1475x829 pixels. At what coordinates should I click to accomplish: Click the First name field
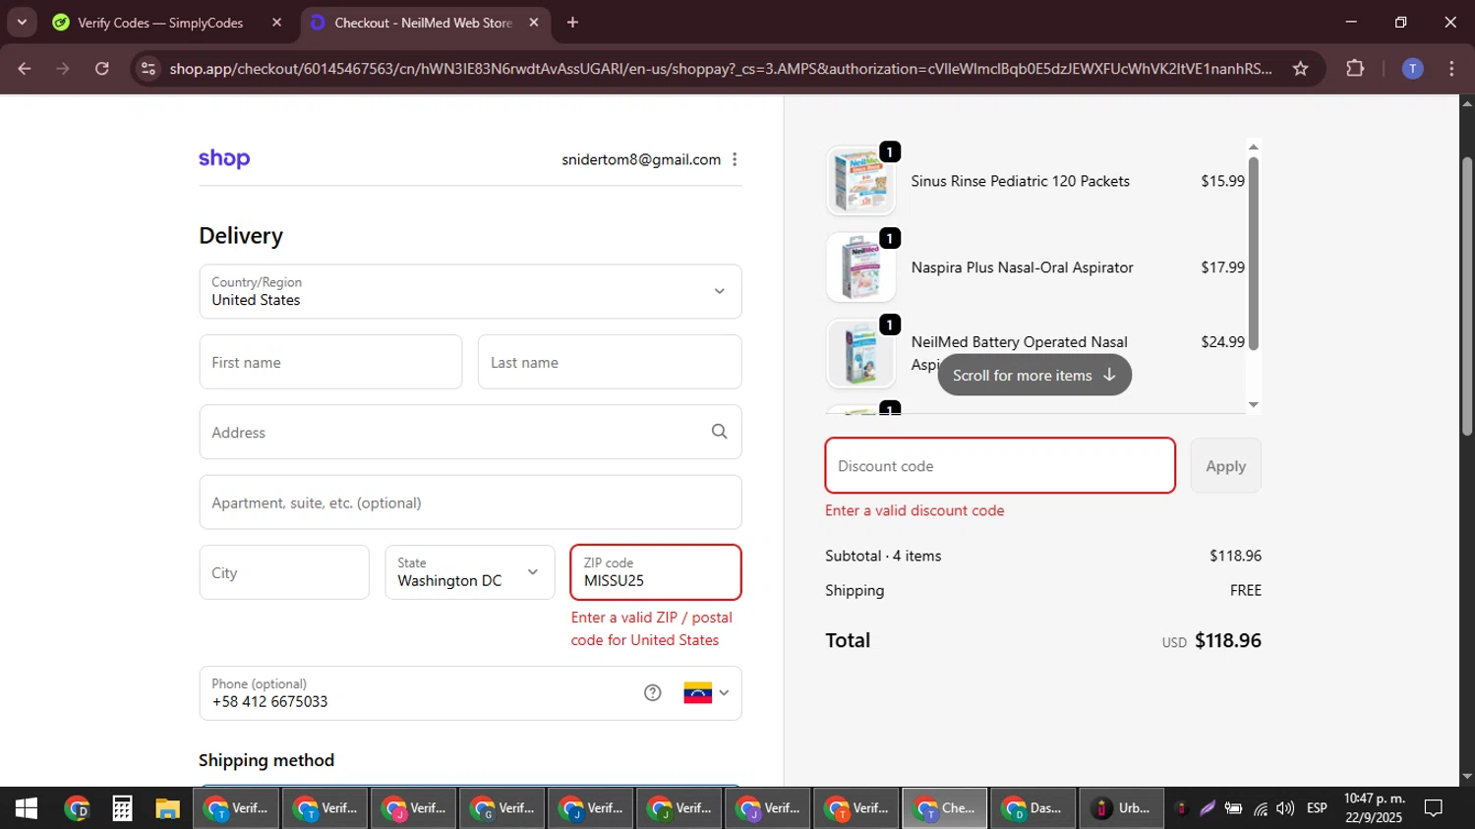pos(330,362)
